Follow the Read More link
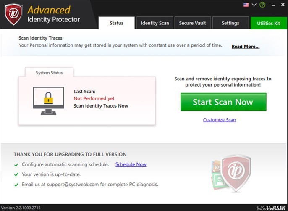288x211 pixels. [x=246, y=47]
